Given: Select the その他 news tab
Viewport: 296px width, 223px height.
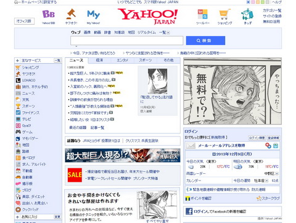Looking at the screenshot, I should [168, 60].
